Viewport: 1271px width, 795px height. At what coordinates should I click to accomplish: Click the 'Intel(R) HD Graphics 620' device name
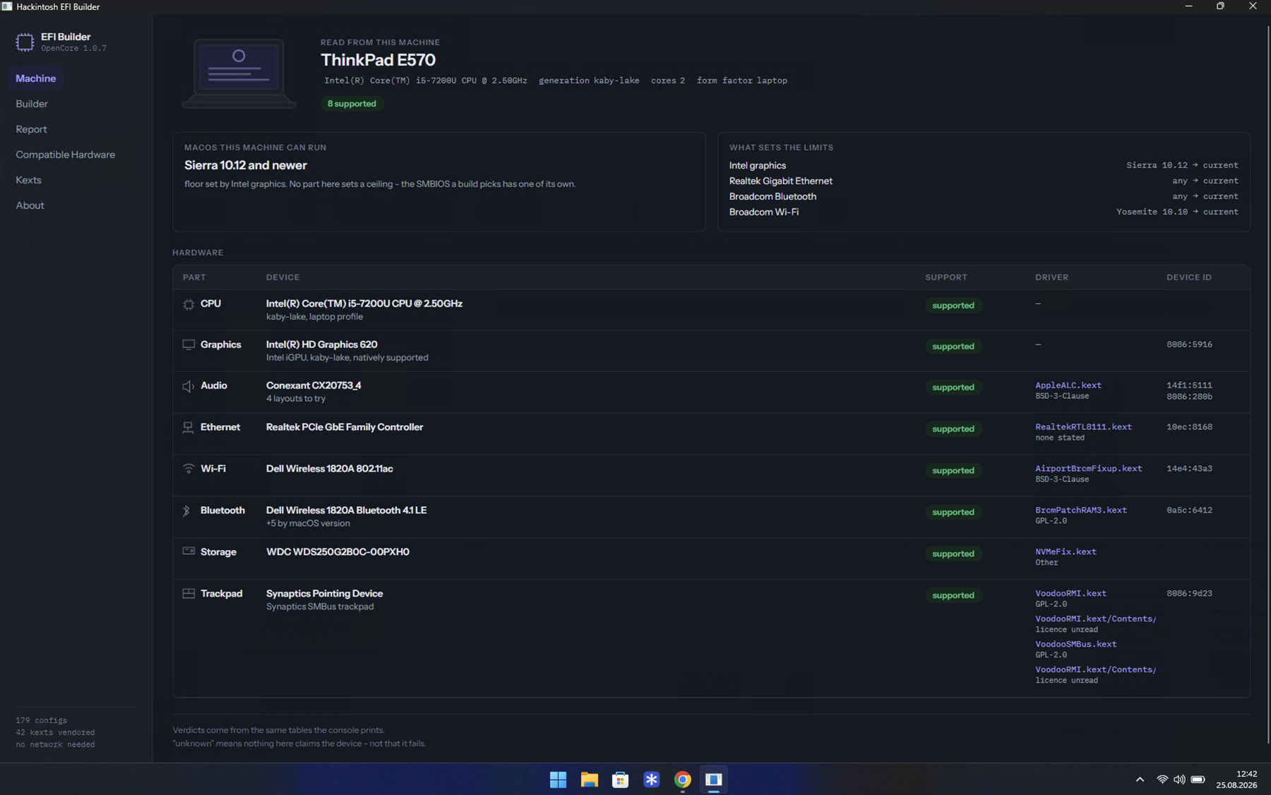click(322, 345)
